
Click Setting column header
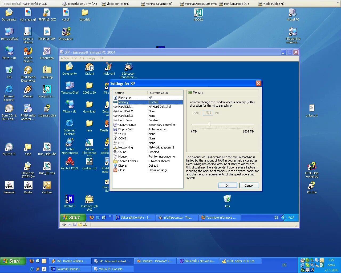tap(130, 93)
